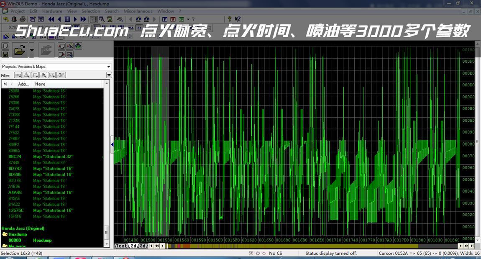
Task: Click the double right arrow fast-forward icon
Action: pyautogui.click(x=83, y=19)
